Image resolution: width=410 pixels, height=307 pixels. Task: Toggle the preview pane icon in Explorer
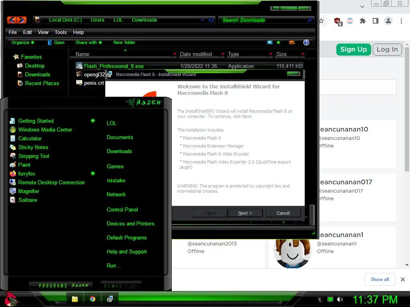click(x=292, y=42)
